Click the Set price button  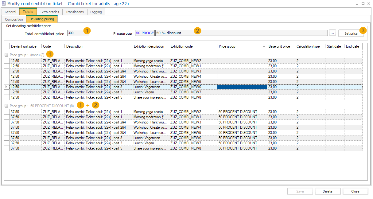click(x=351, y=33)
